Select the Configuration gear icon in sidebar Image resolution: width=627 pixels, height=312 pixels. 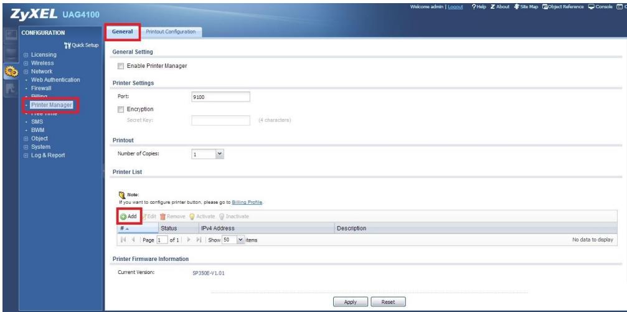tap(11, 72)
